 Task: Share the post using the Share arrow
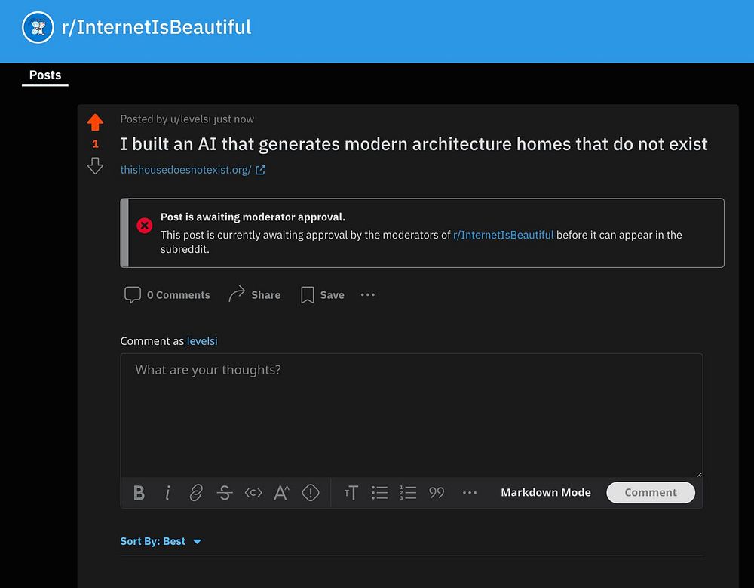tap(254, 294)
